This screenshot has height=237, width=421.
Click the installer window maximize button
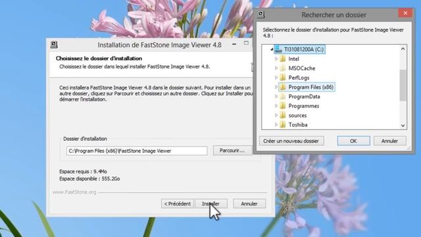coord(246,43)
